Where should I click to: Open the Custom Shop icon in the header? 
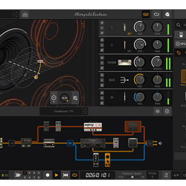coord(167,14)
